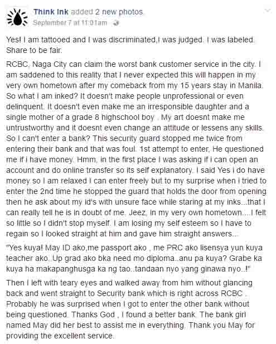Click the line 'kuya ha makapanghusga ka ng tao'
Screen dimensions: 276x344
coord(128,269)
